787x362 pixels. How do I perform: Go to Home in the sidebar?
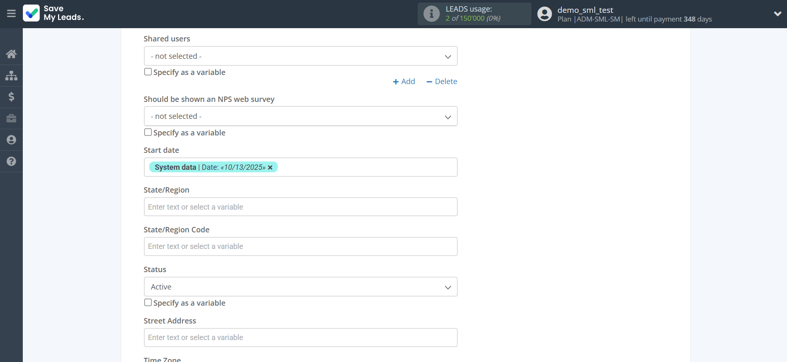click(11, 54)
